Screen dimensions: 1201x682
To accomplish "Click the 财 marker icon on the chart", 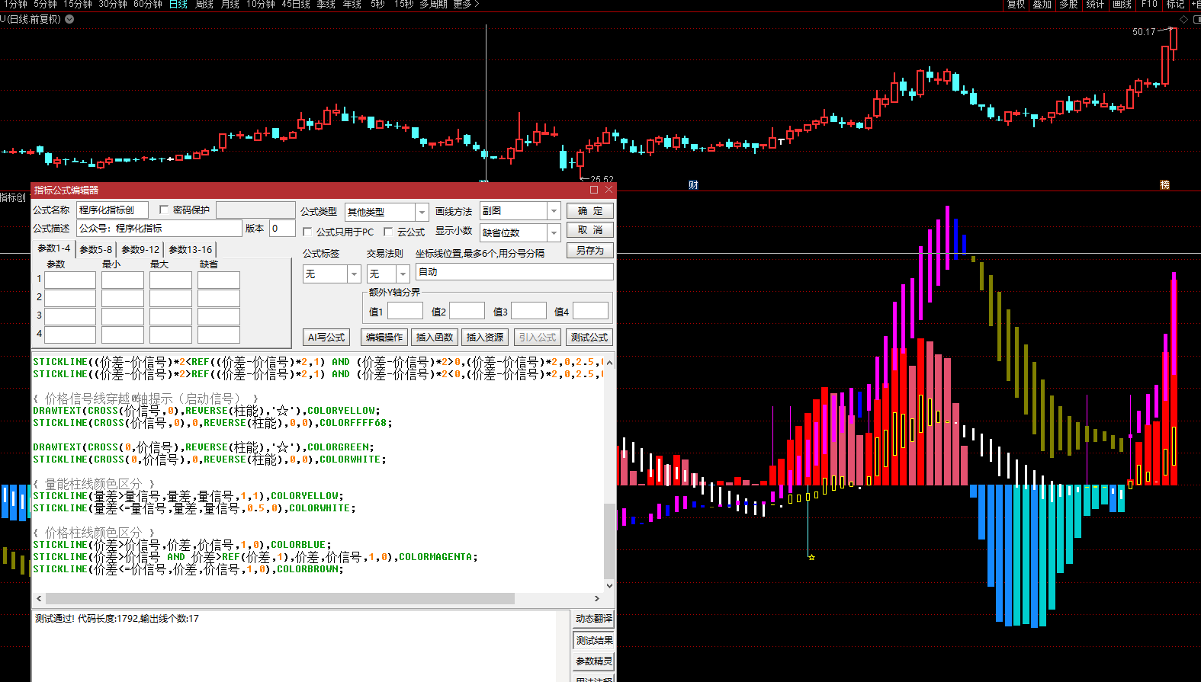I will pos(692,185).
